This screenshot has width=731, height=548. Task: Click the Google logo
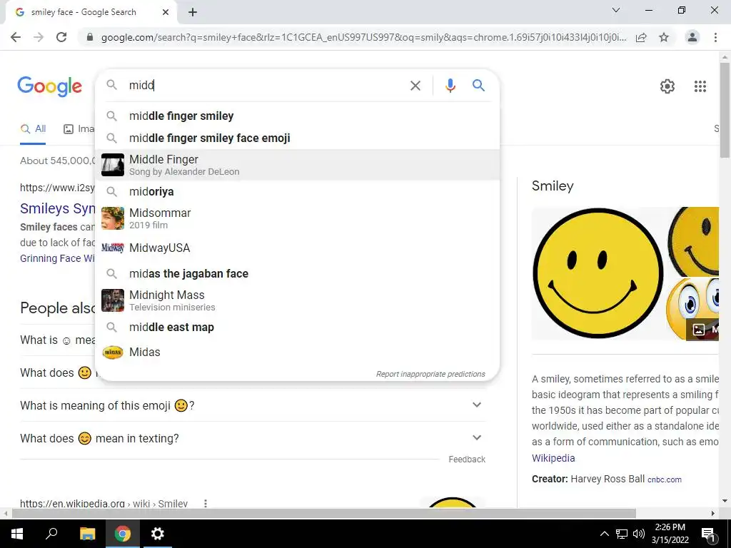point(49,86)
